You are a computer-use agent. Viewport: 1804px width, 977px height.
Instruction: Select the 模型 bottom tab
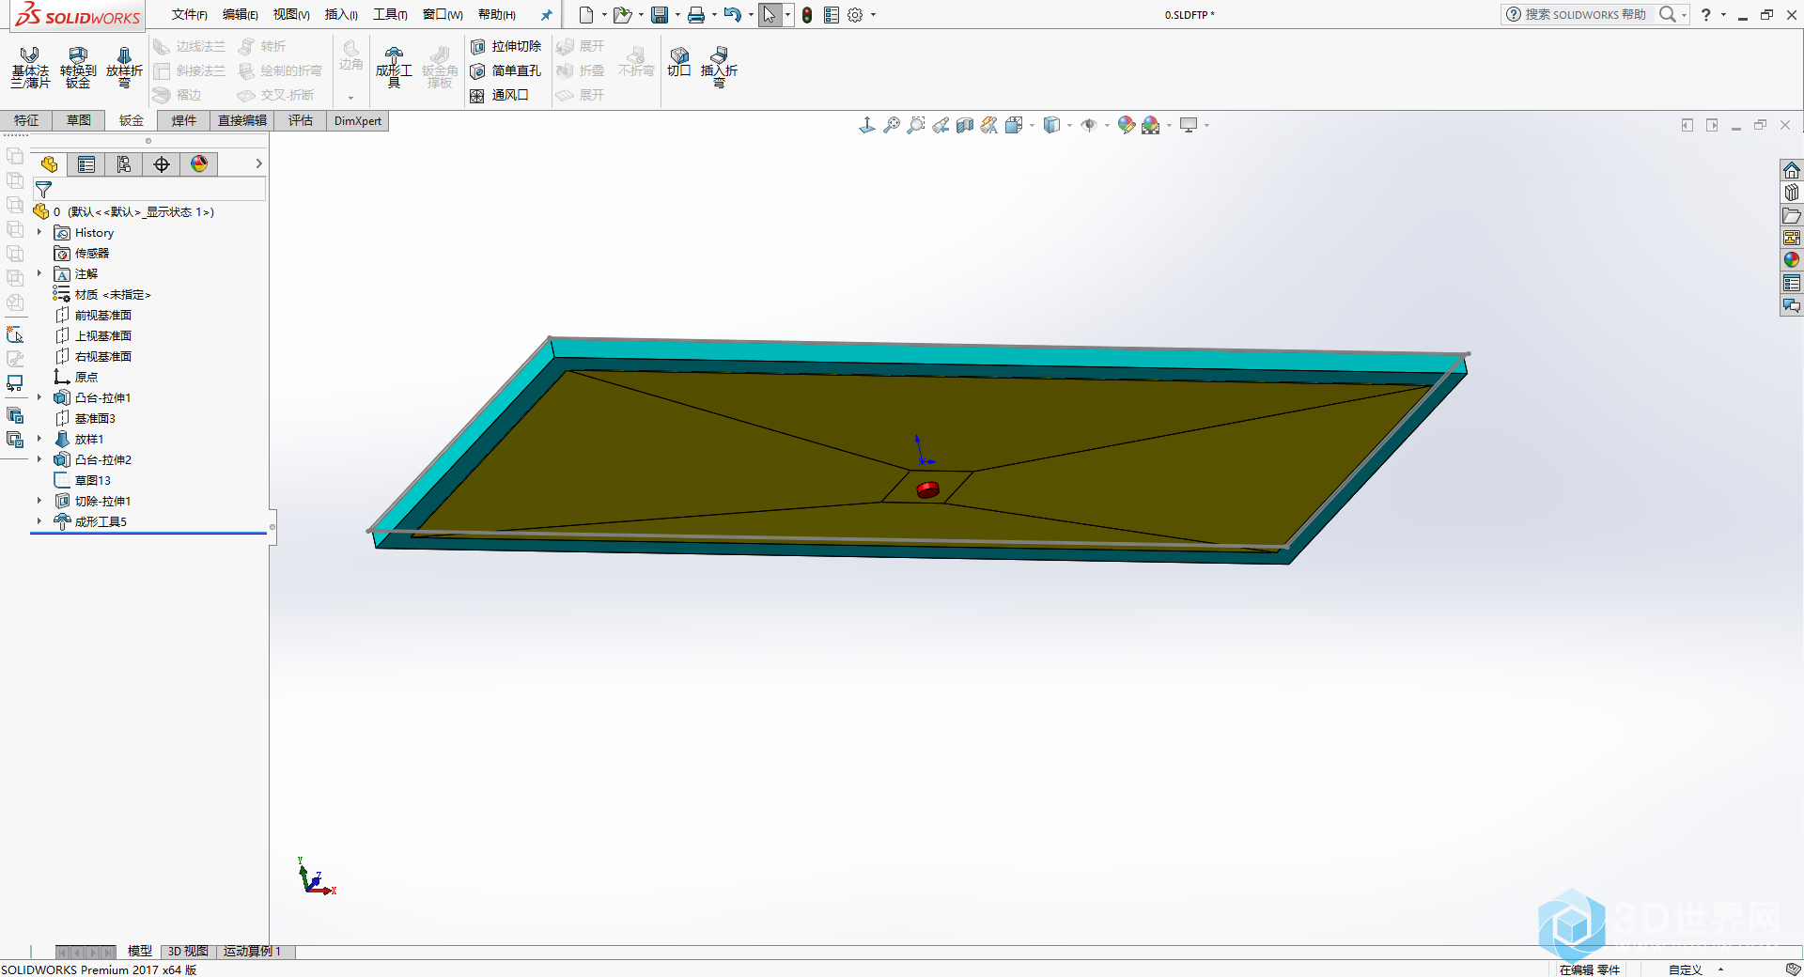click(140, 952)
